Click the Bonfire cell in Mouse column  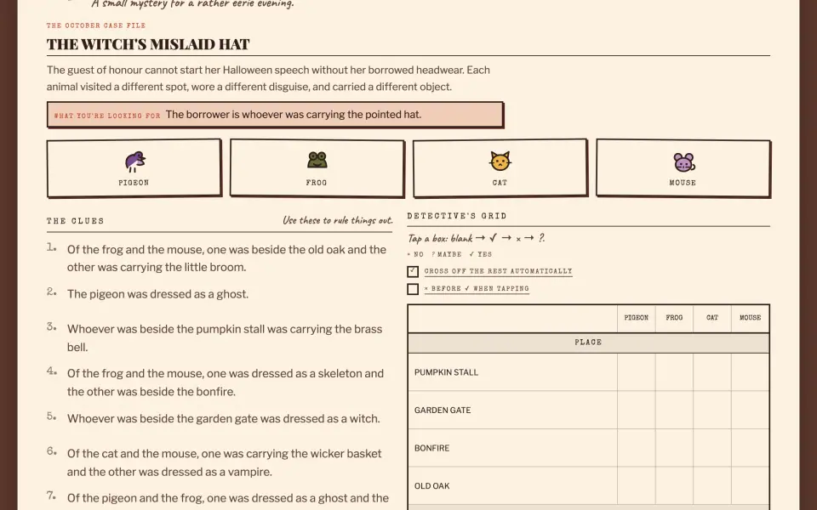click(x=751, y=448)
